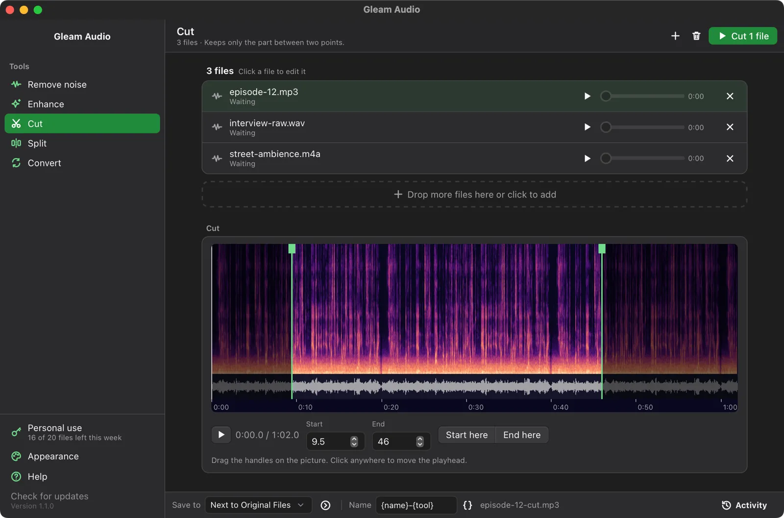This screenshot has width=784, height=518.
Task: Start processing with Cut 1 file
Action: (x=742, y=36)
